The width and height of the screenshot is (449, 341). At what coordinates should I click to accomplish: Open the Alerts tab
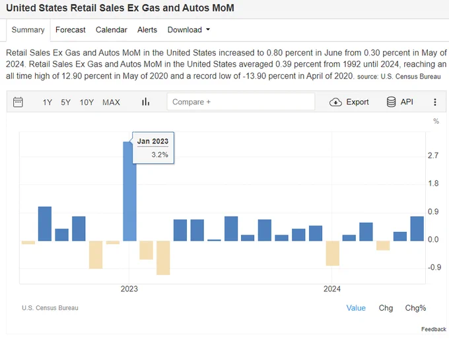147,30
